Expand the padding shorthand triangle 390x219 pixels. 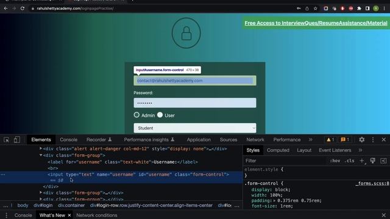click(274, 201)
